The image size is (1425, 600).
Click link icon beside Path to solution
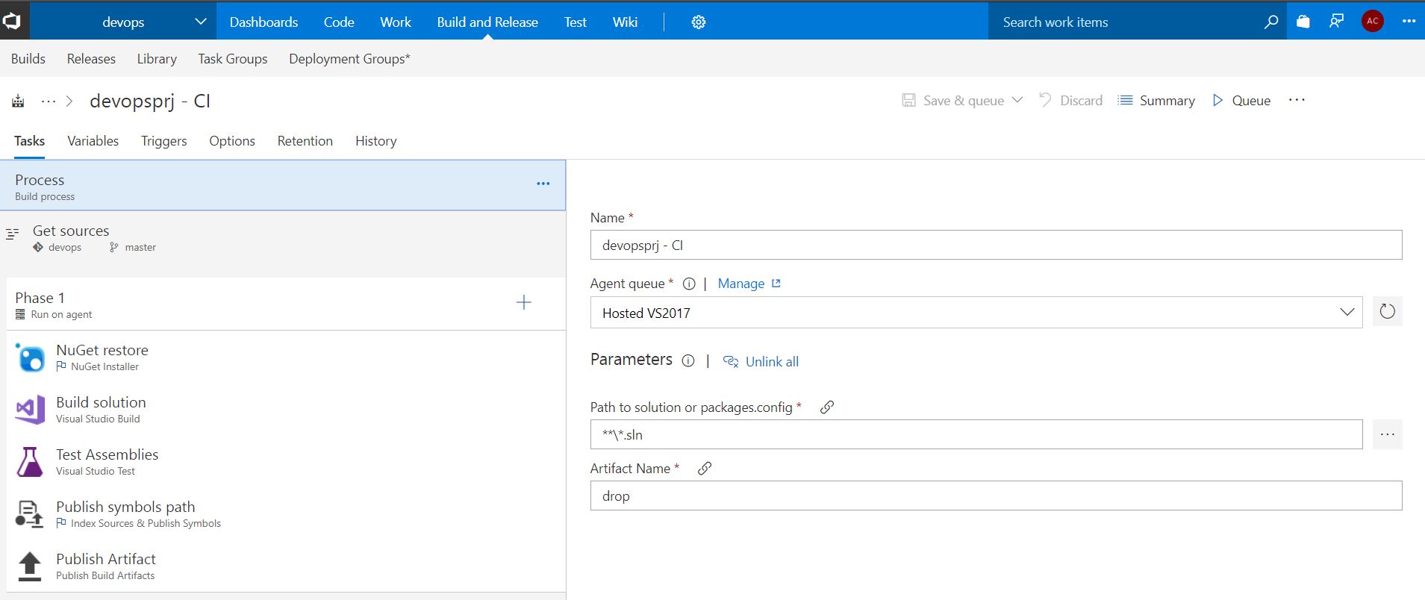pyautogui.click(x=826, y=407)
